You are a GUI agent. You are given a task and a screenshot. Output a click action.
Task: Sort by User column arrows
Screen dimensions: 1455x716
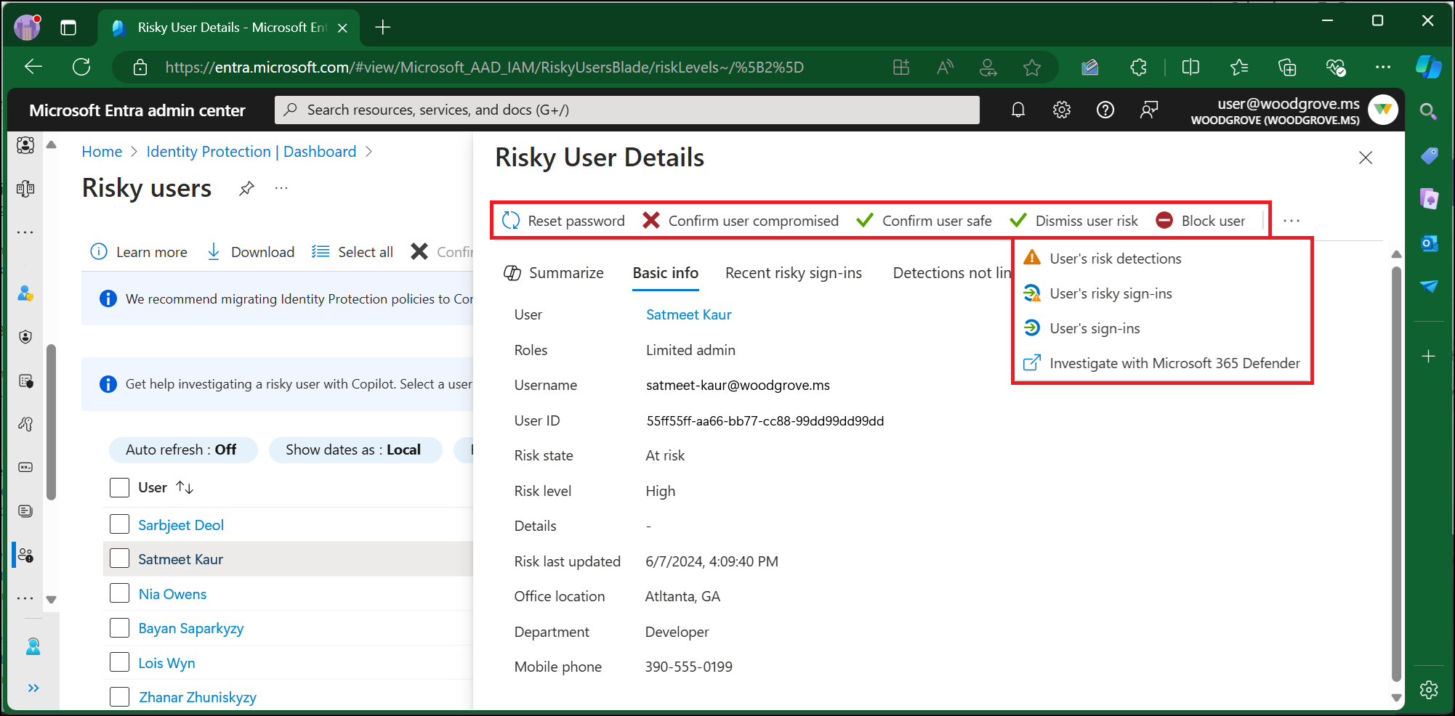tap(185, 487)
